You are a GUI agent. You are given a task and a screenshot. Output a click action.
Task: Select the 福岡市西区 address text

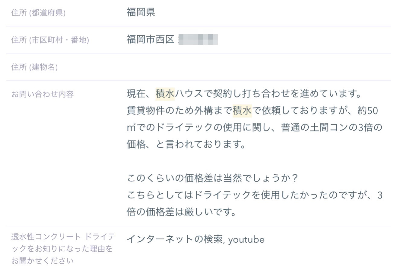click(151, 40)
